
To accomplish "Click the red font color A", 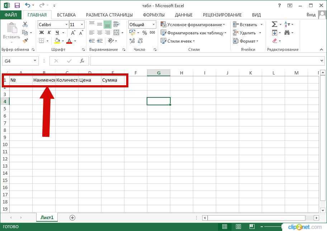I will tap(69, 41).
